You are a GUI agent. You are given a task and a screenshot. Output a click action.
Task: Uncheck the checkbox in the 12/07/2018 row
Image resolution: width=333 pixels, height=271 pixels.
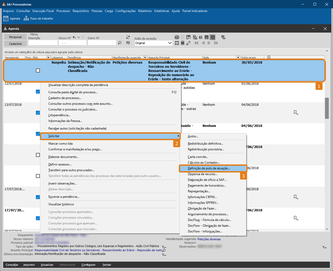[38, 92]
